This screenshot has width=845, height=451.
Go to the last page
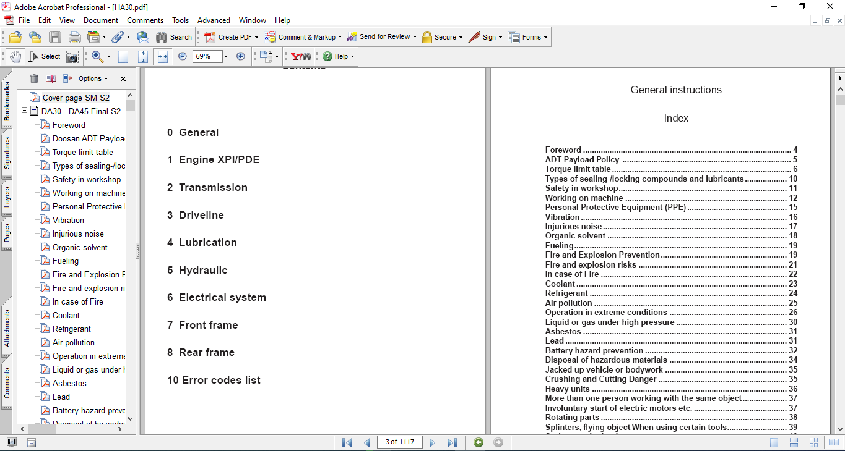pyautogui.click(x=452, y=442)
